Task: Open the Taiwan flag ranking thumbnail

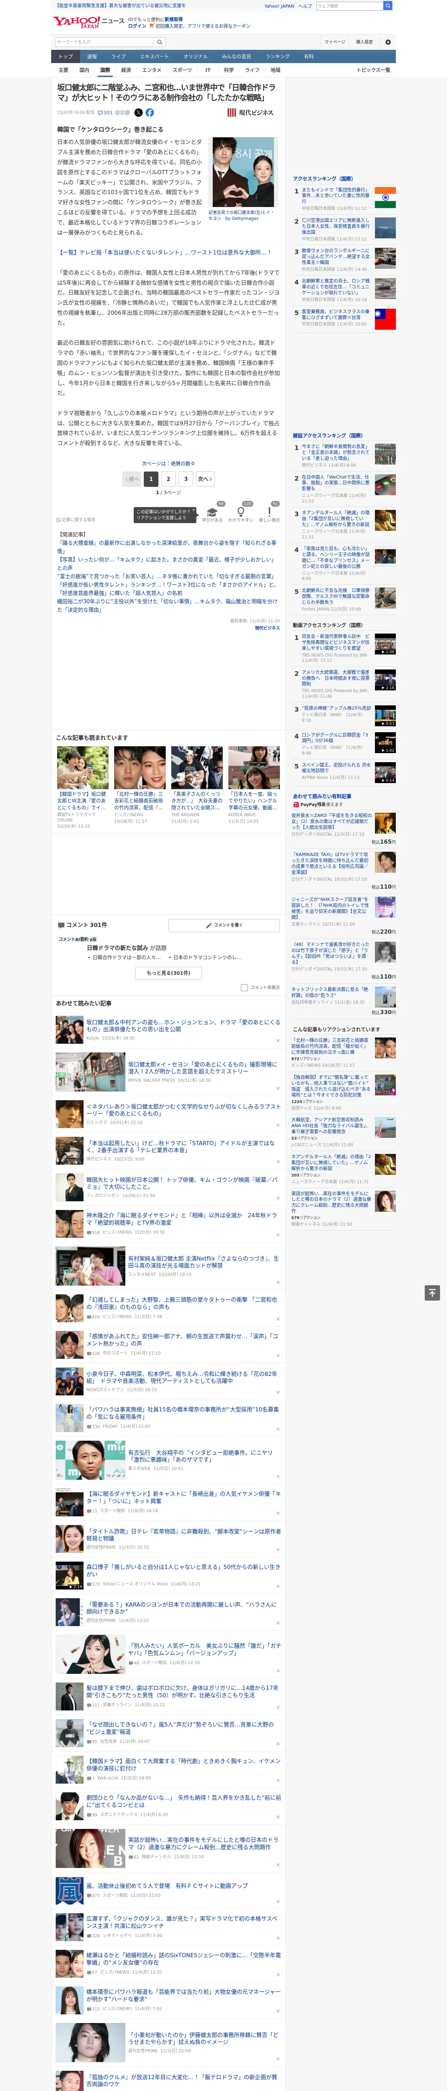Action: tap(385, 319)
